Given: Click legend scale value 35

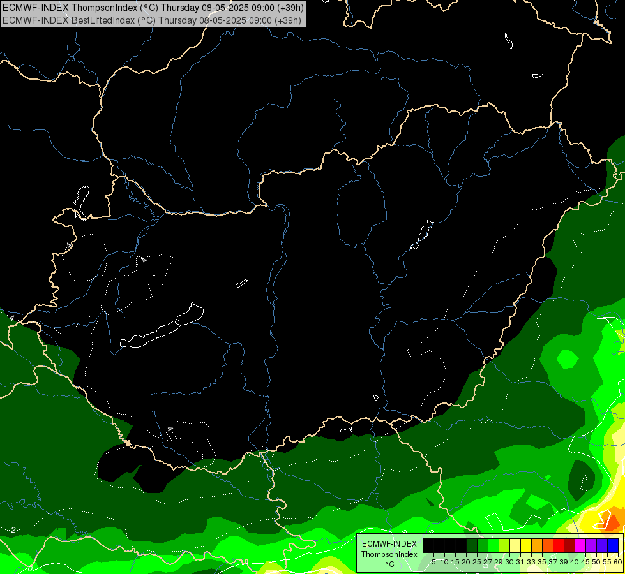Looking at the screenshot, I should [x=543, y=562].
